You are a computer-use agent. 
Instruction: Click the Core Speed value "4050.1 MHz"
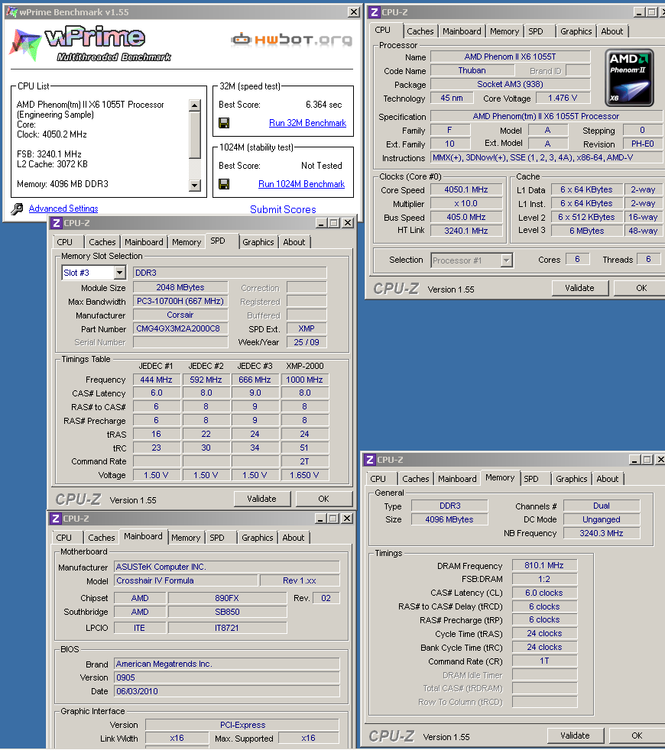[x=466, y=190]
